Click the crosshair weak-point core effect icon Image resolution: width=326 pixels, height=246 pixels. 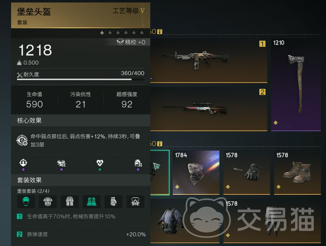(22, 140)
